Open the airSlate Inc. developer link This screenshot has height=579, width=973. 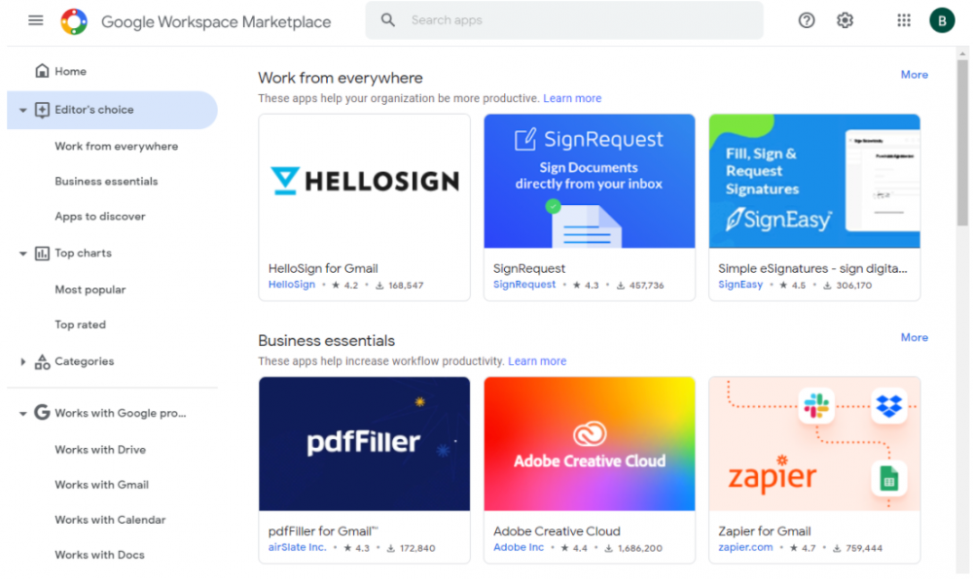coord(297,547)
